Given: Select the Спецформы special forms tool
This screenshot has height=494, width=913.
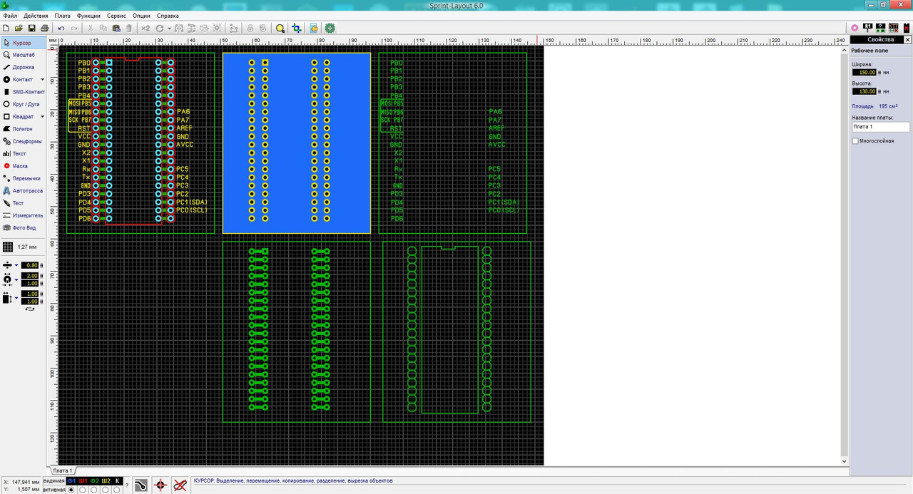Looking at the screenshot, I should click(x=24, y=141).
